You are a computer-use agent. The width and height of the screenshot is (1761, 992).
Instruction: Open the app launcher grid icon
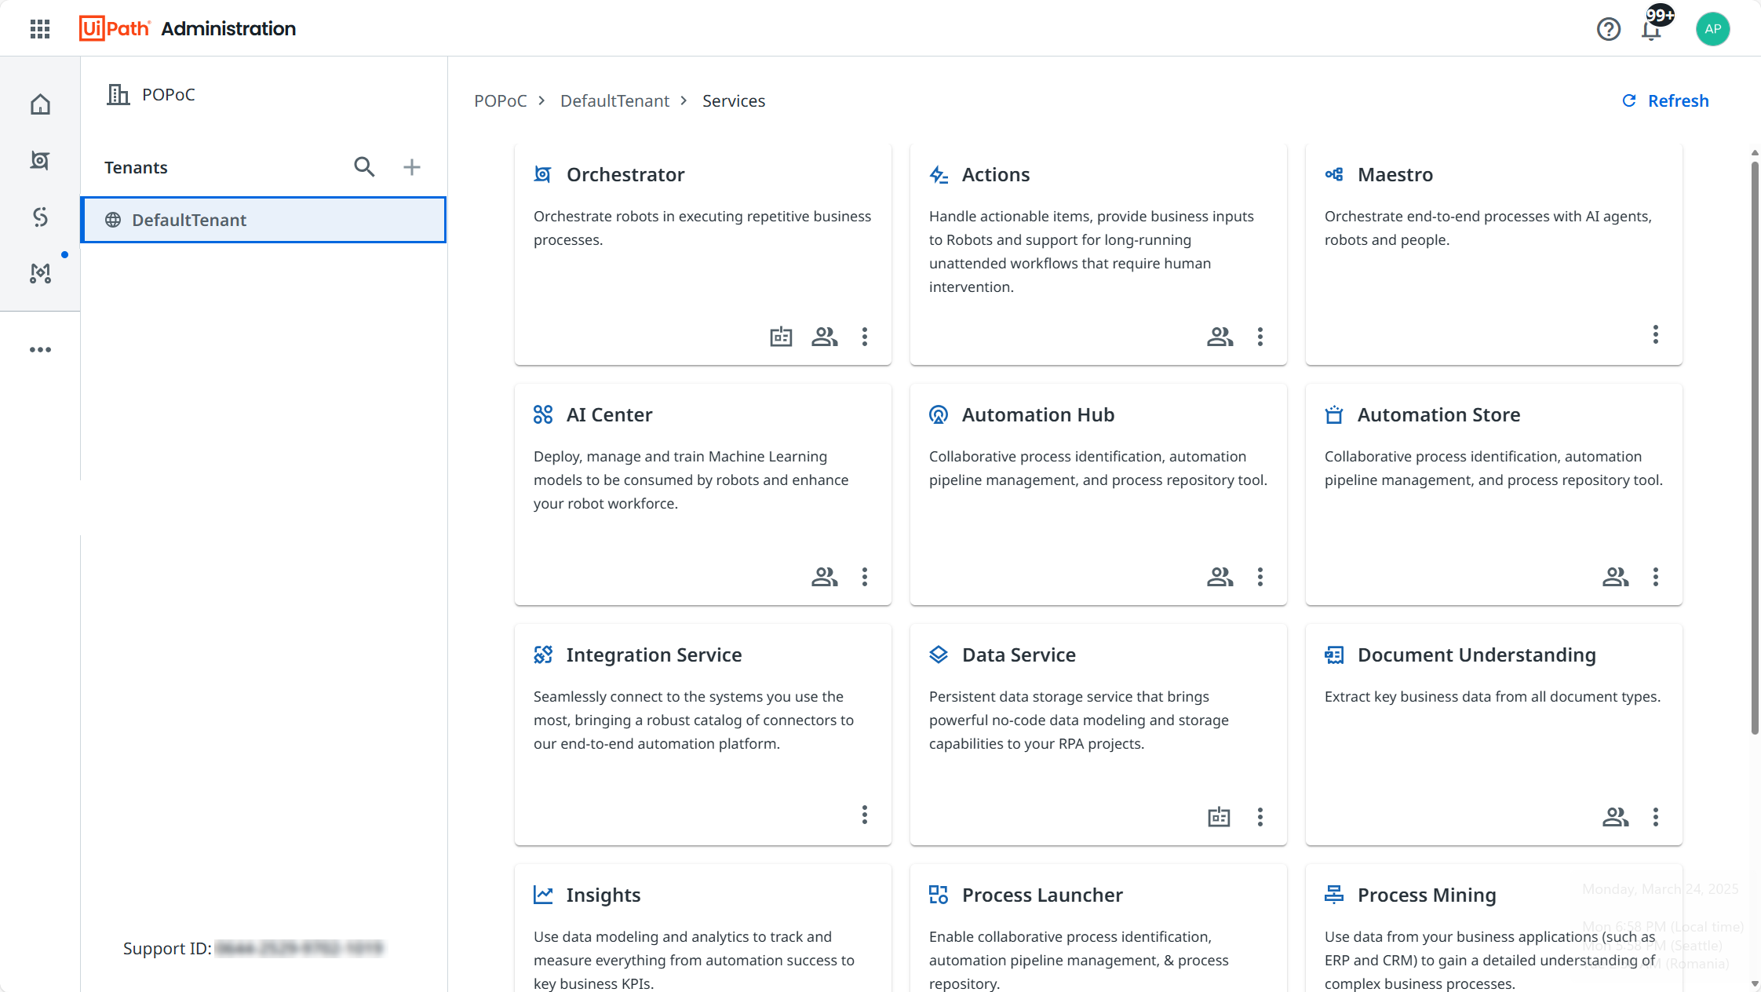[40, 29]
